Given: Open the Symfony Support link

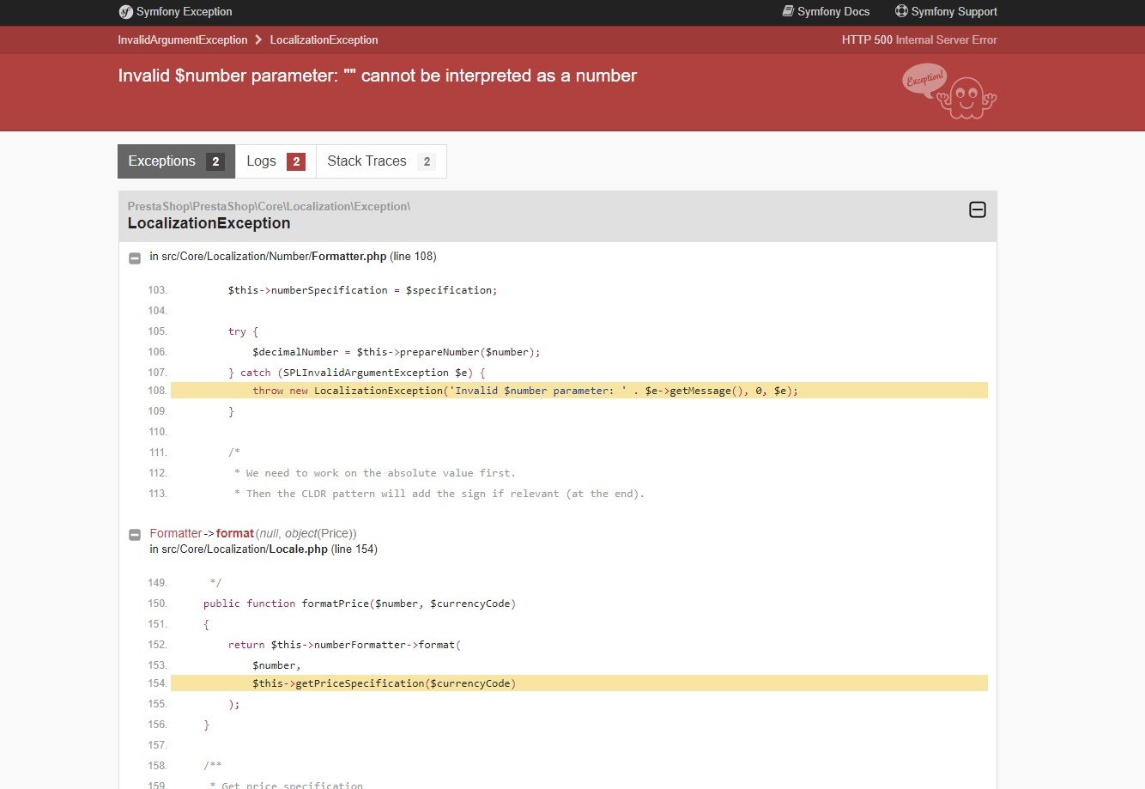Looking at the screenshot, I should coord(946,12).
